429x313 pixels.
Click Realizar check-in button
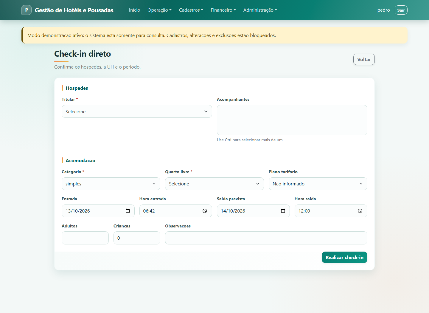344,257
